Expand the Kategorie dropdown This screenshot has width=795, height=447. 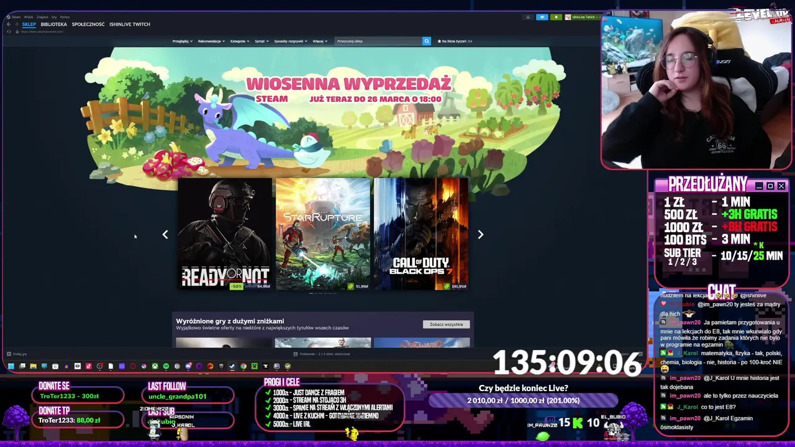[240, 41]
